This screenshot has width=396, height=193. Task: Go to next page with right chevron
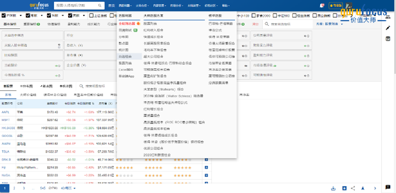point(375,188)
